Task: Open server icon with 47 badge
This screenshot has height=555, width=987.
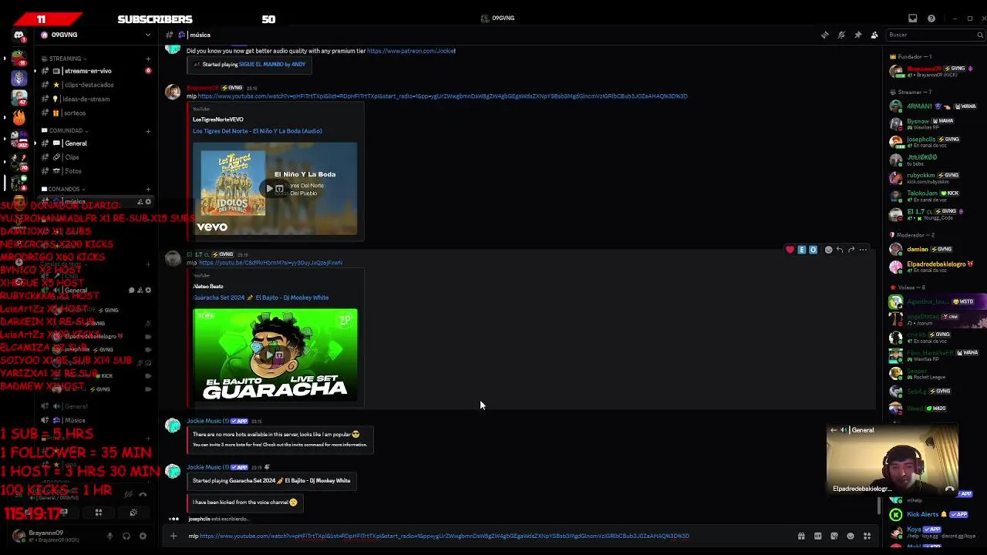Action: tap(19, 98)
